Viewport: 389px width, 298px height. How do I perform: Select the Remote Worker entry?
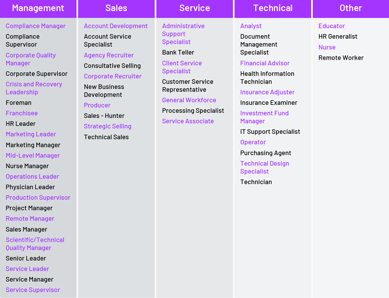341,58
